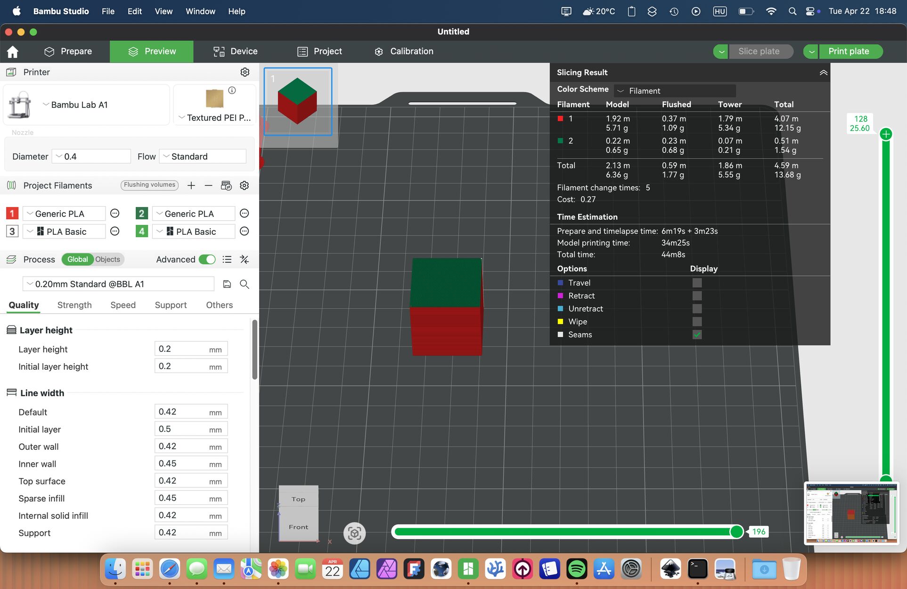Edit filament 2 preset options
The width and height of the screenshot is (907, 589).
pos(244,214)
